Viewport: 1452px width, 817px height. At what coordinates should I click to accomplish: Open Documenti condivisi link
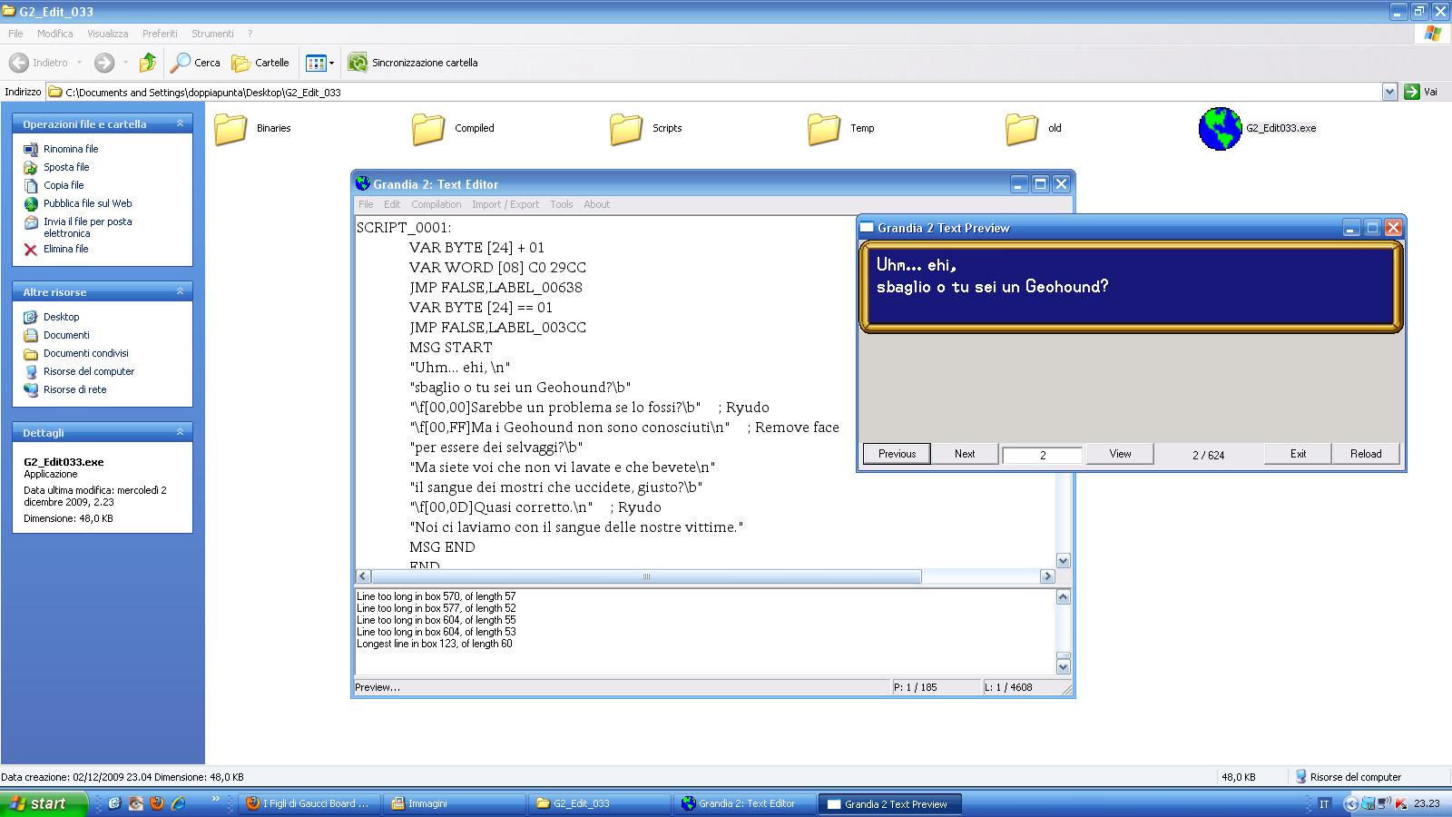pos(86,353)
